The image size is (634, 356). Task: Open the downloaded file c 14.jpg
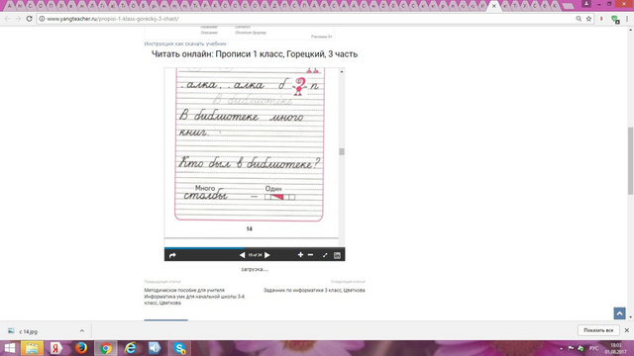tap(29, 331)
